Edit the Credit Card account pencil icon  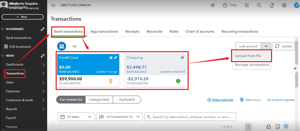[116, 57]
